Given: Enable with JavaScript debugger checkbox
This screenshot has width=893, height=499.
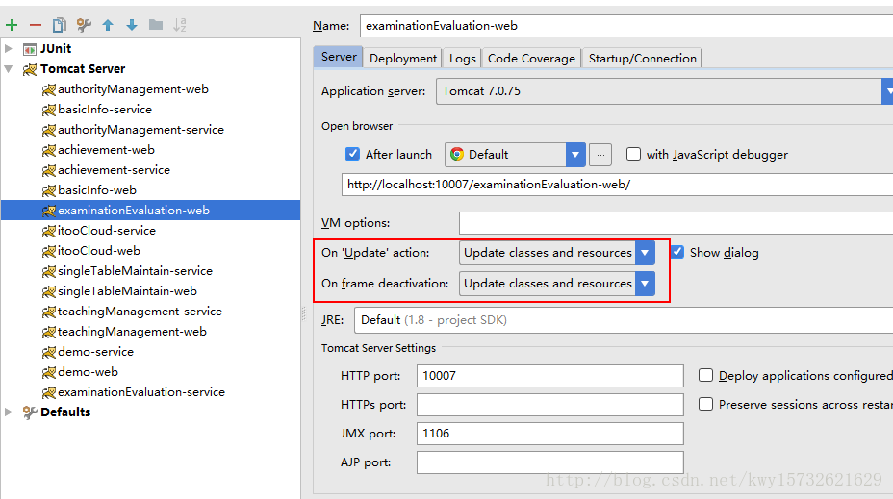Looking at the screenshot, I should (x=633, y=154).
